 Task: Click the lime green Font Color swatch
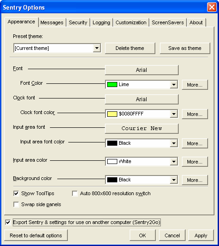[112, 85]
